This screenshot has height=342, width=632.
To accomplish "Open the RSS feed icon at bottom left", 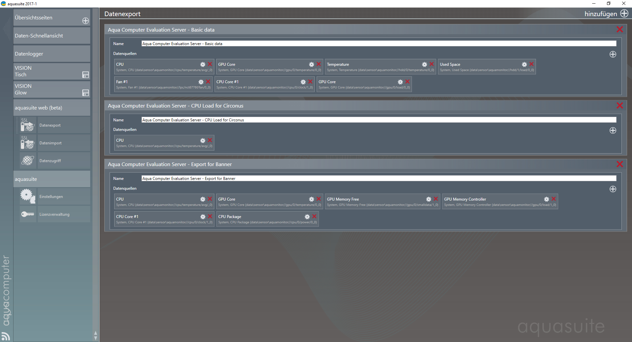I will pos(6,336).
